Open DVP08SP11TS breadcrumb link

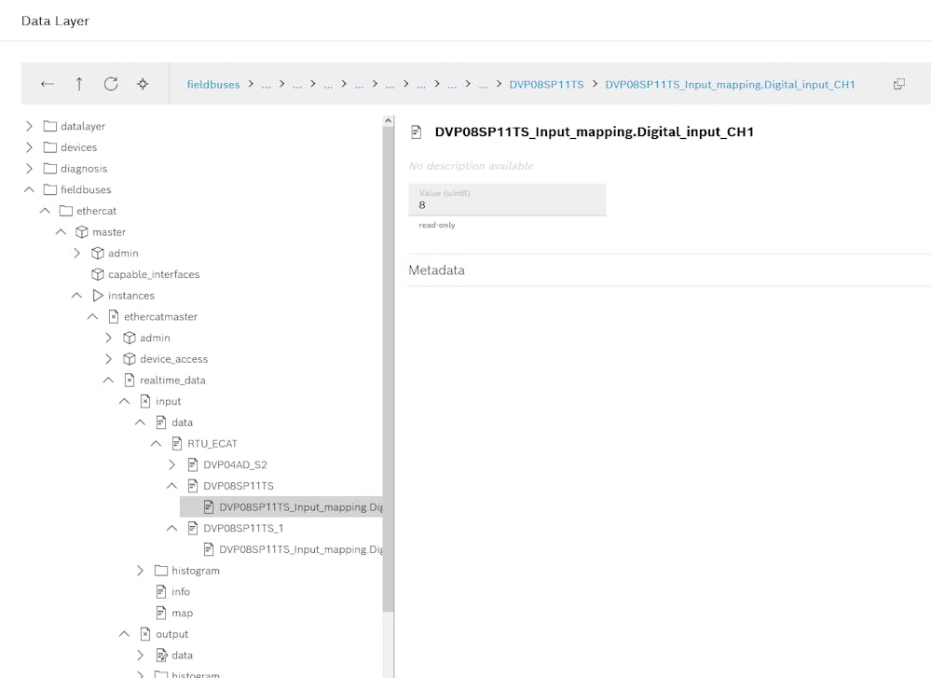pos(546,85)
